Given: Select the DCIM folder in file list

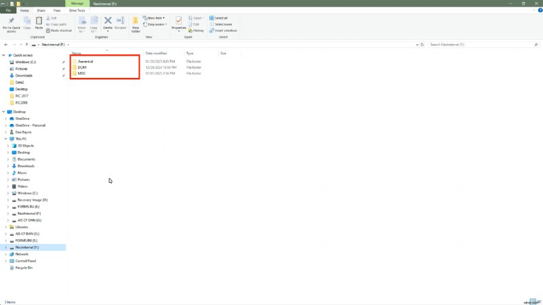Looking at the screenshot, I should [x=82, y=68].
